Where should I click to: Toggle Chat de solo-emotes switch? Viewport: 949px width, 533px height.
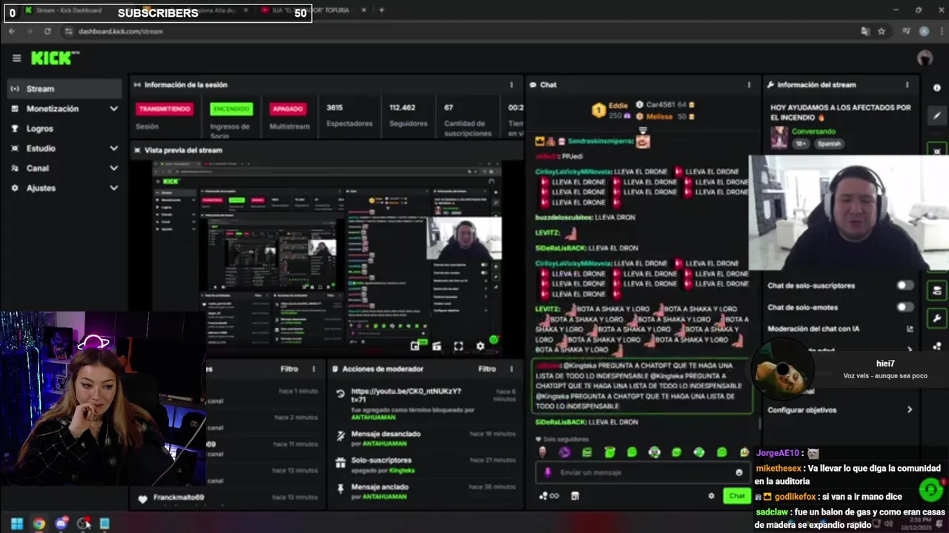pyautogui.click(x=905, y=307)
